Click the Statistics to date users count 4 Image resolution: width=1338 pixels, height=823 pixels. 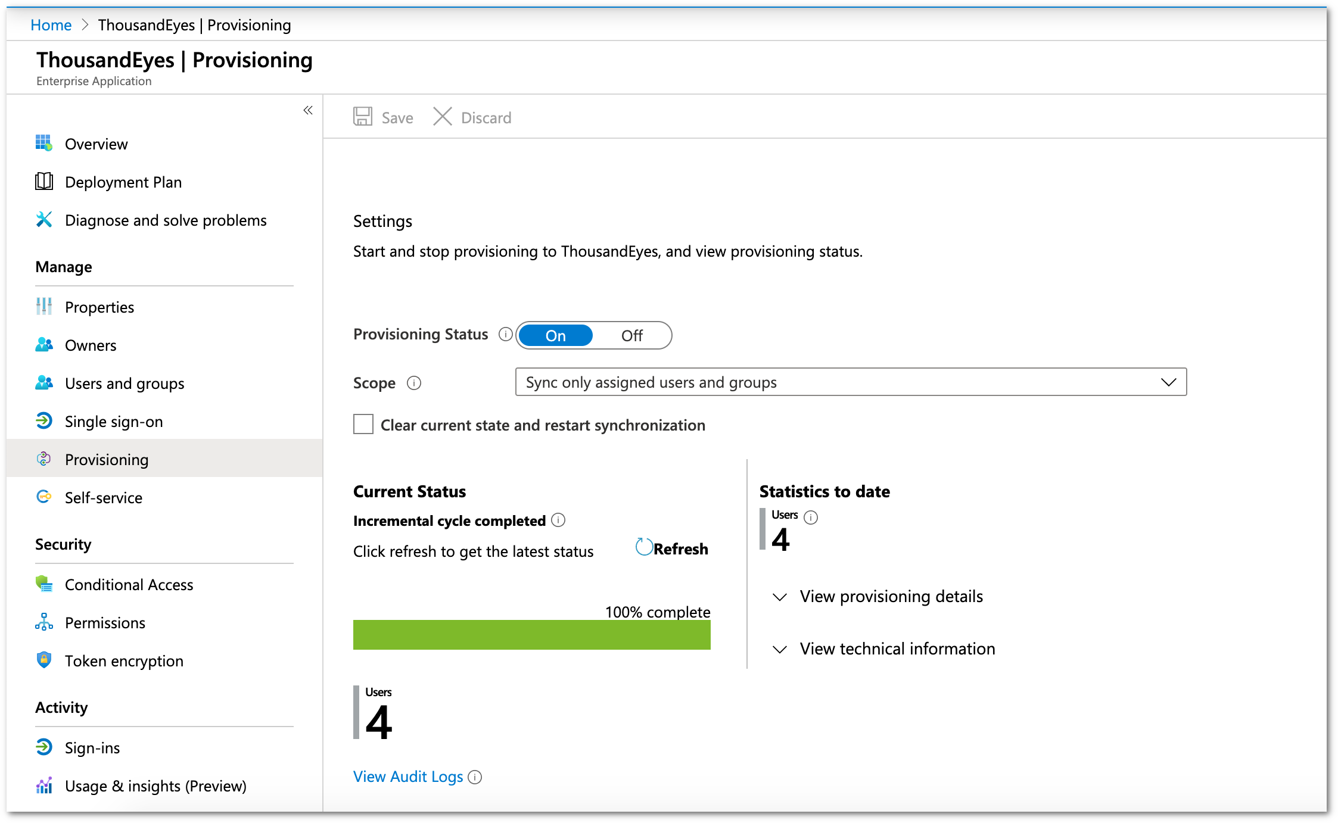[780, 539]
